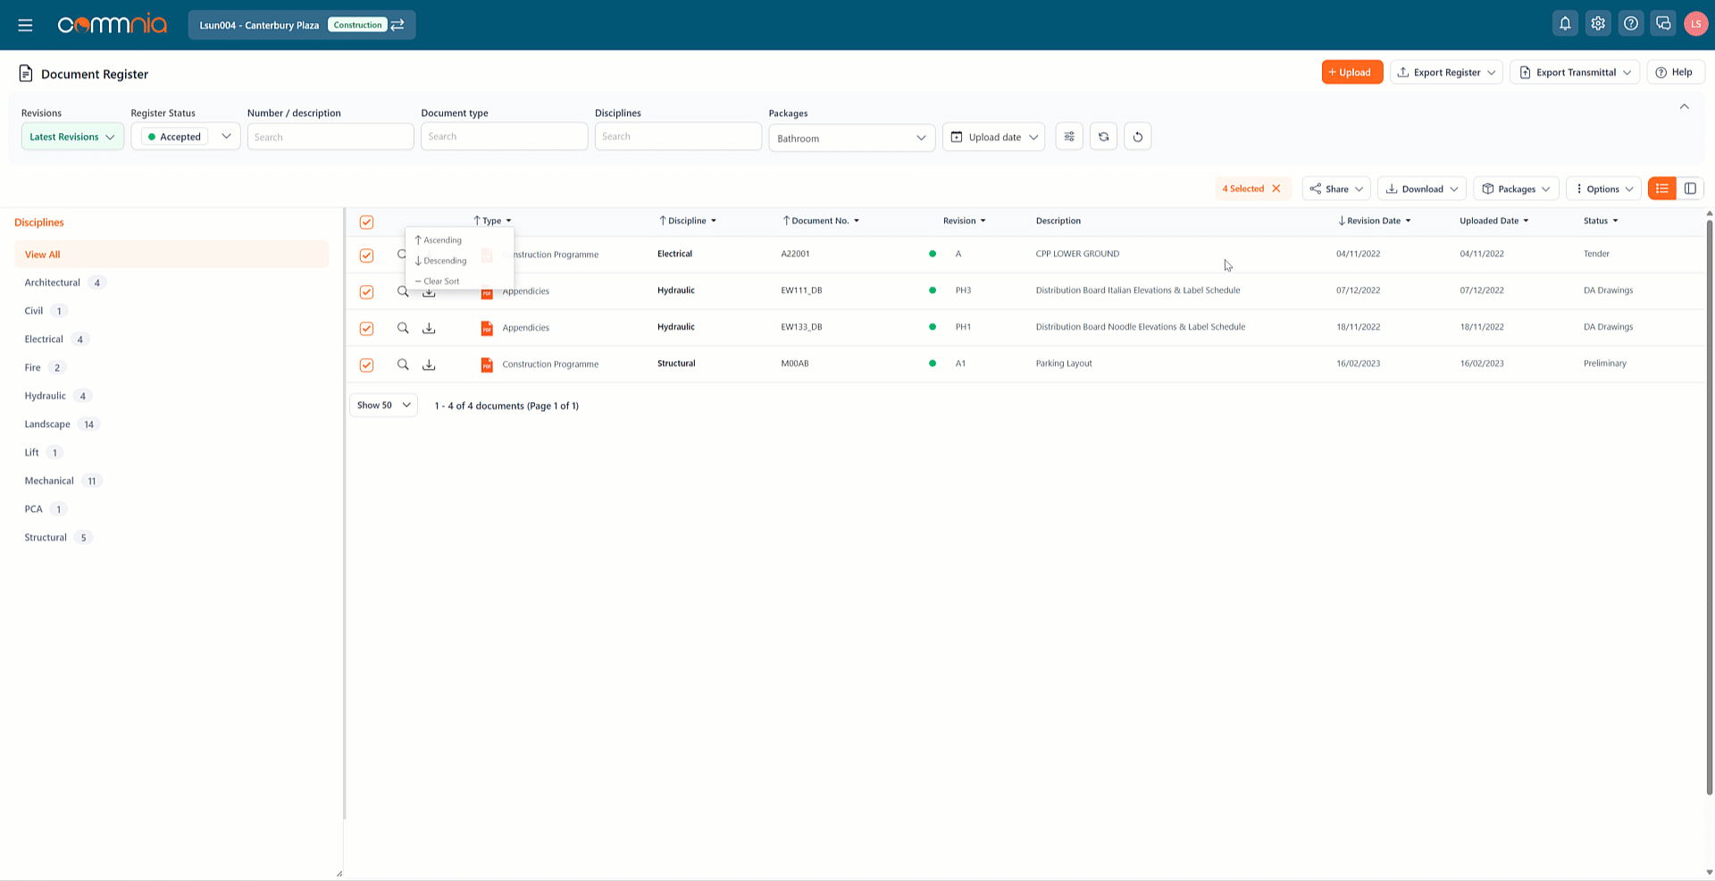Viewport: 1715px width, 881px height.
Task: Click the Document Register page icon
Action: [26, 73]
